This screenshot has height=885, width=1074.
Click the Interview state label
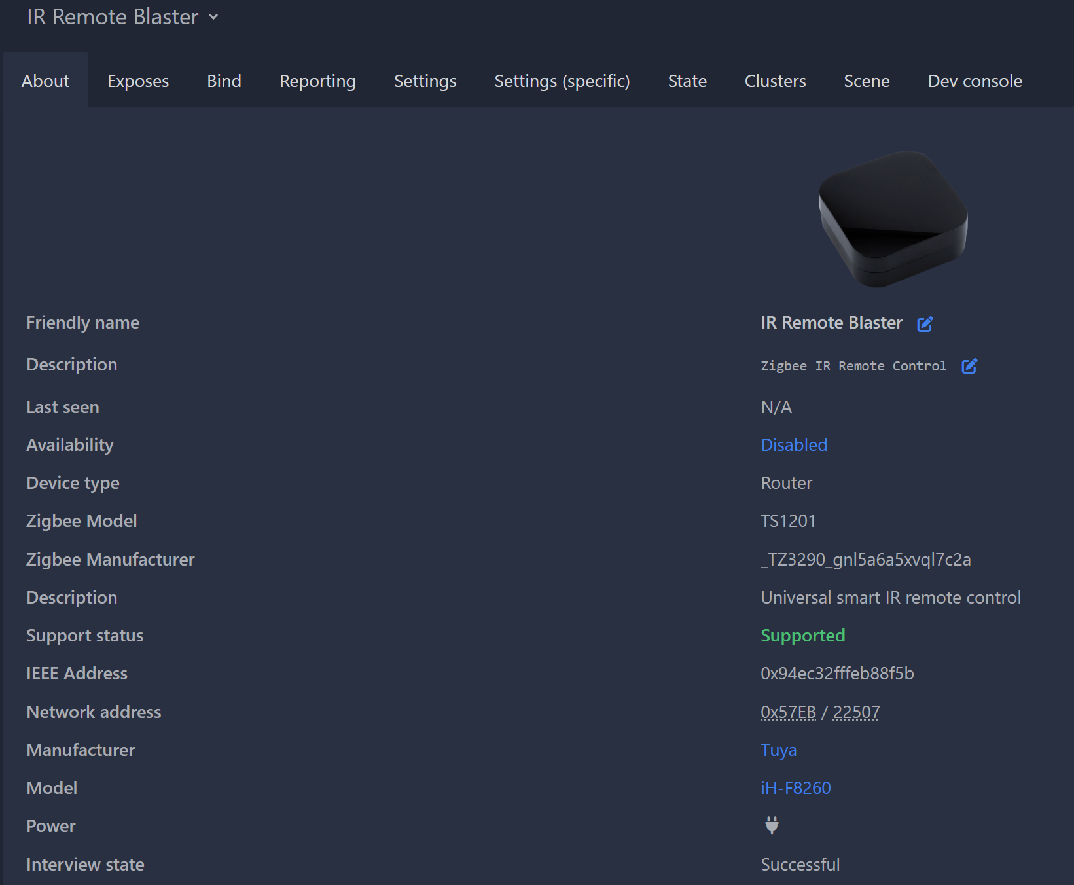click(85, 865)
